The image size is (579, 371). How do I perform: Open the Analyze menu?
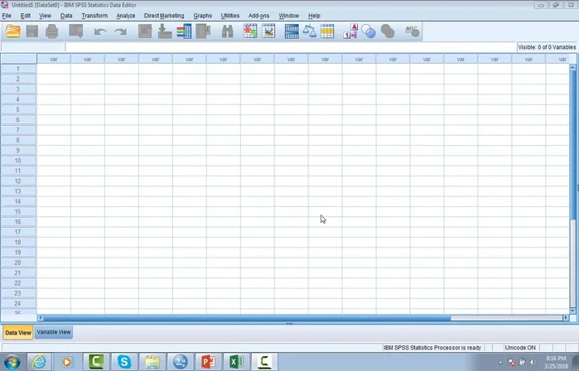coord(126,16)
